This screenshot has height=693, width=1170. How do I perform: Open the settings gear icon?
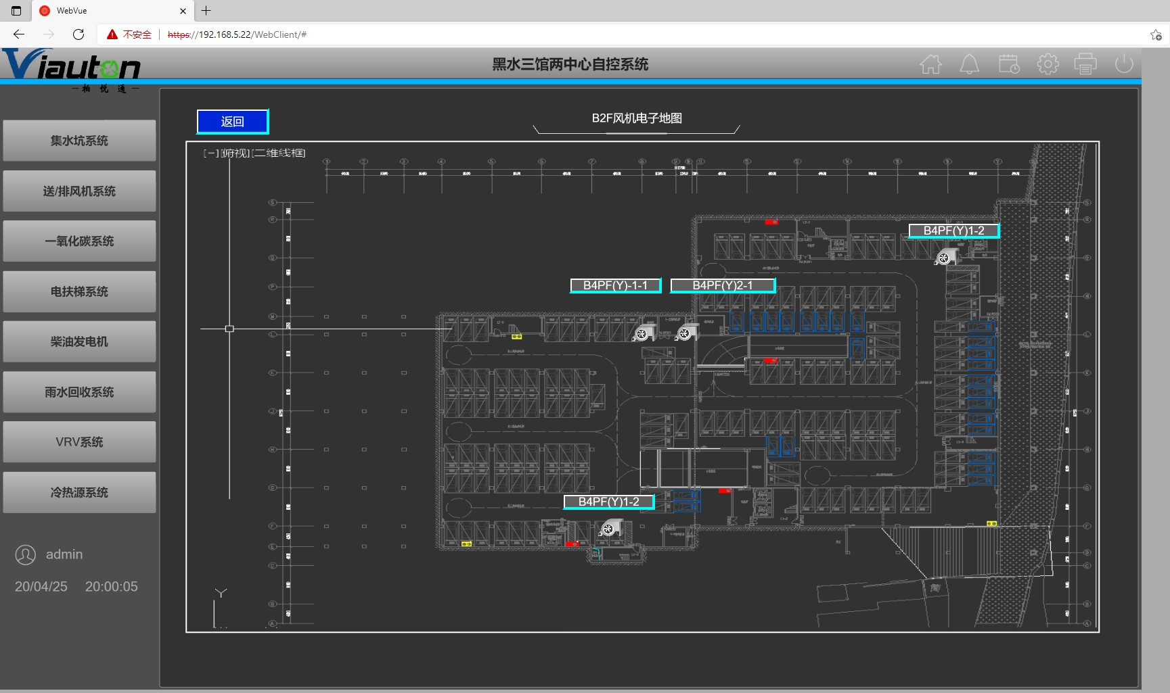click(x=1048, y=64)
